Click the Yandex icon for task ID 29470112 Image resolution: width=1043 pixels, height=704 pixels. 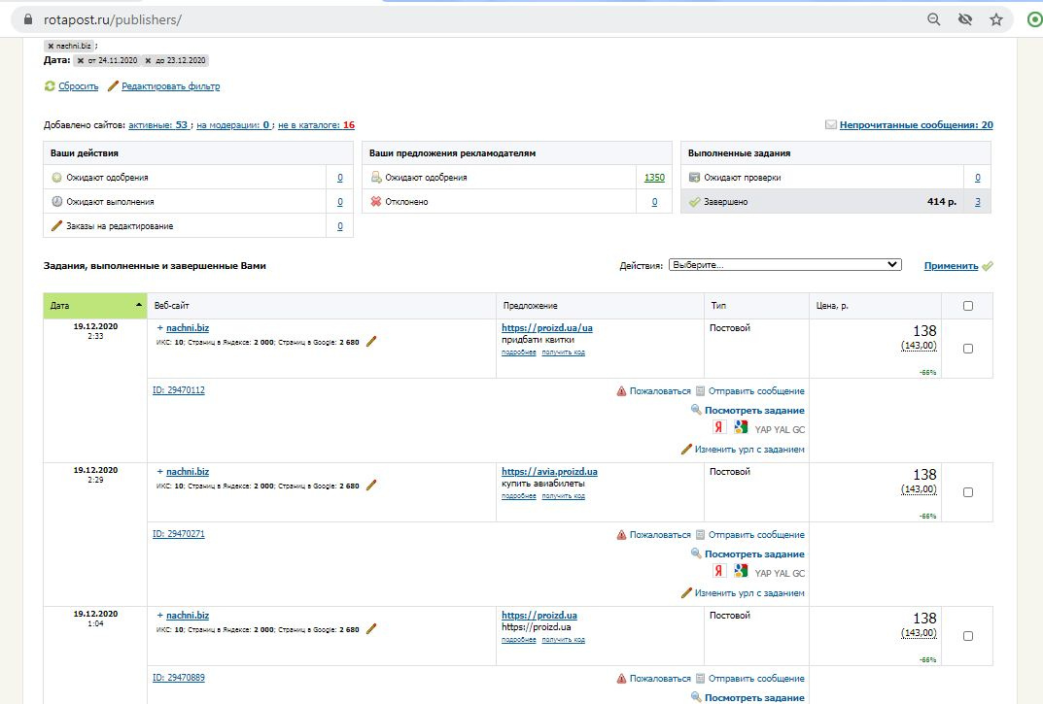718,427
